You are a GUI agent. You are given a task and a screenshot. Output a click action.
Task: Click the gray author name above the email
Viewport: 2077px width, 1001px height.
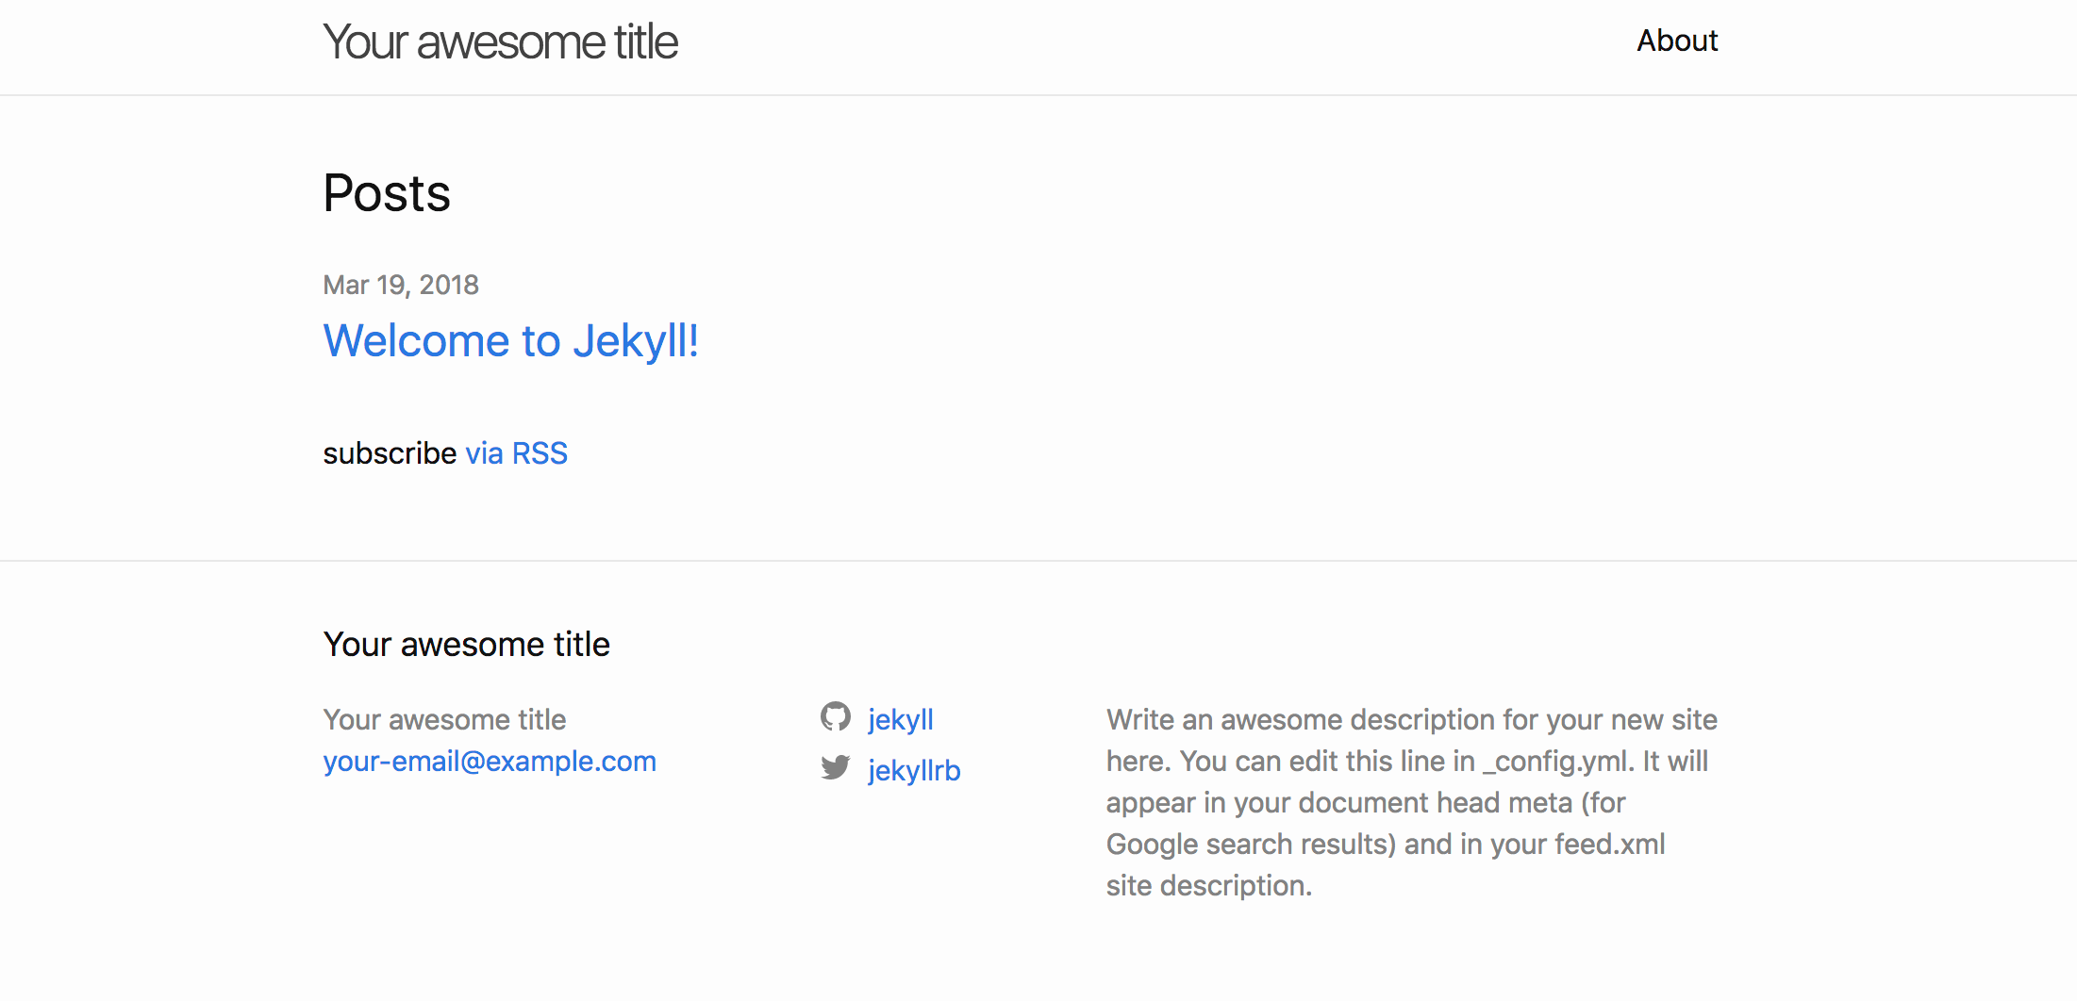444,720
